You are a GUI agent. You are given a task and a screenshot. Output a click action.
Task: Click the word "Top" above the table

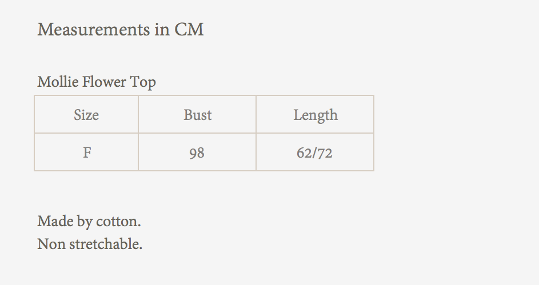pos(143,83)
